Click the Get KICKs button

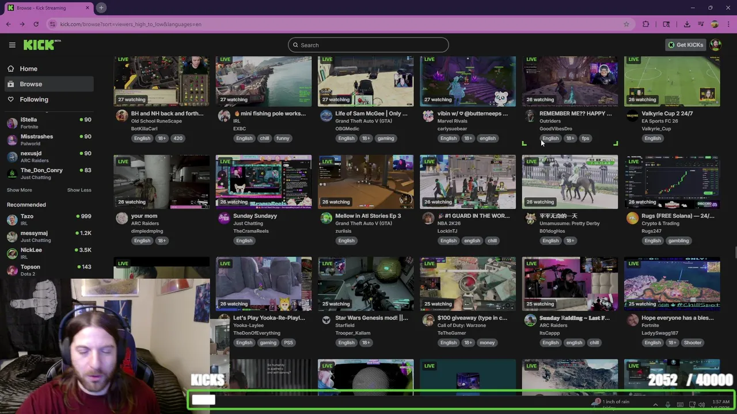685,45
